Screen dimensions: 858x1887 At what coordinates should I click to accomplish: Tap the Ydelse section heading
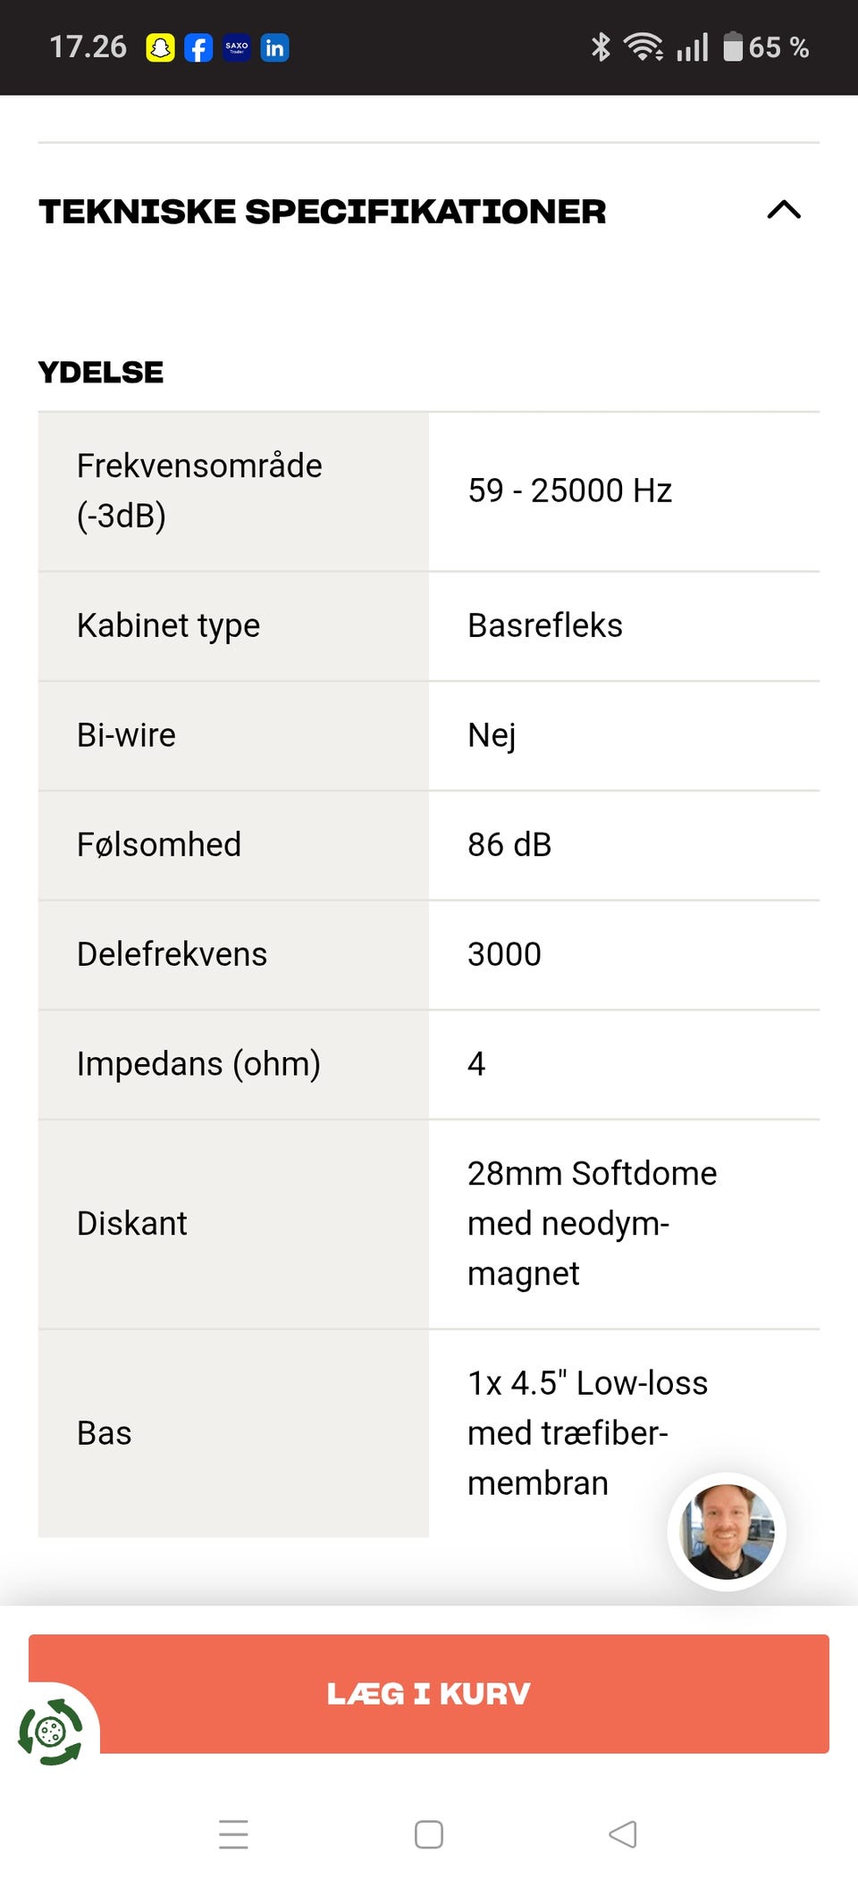(101, 372)
